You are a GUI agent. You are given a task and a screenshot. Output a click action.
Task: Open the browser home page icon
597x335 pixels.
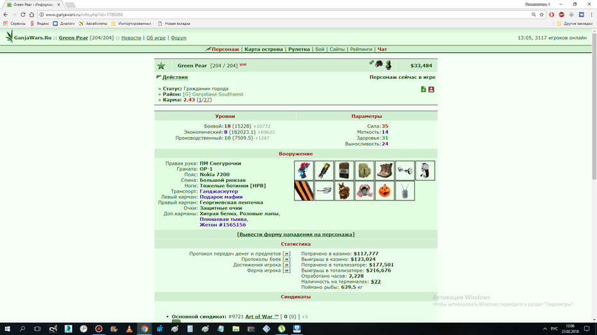(x=31, y=15)
